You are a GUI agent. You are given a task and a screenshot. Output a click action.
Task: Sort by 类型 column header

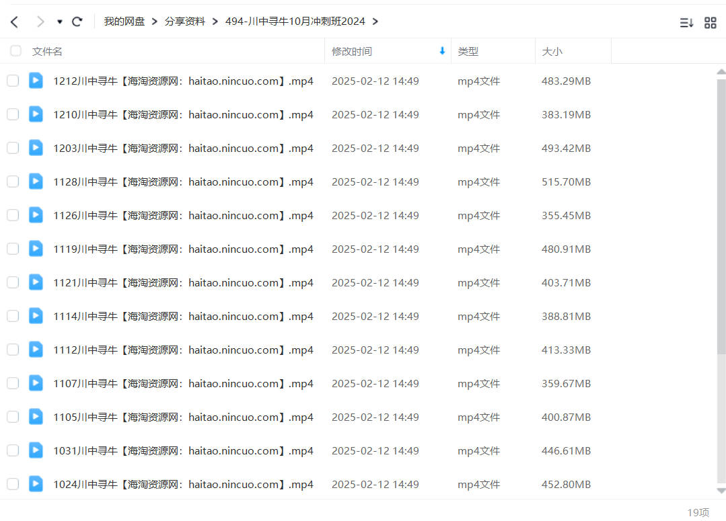[x=468, y=51]
